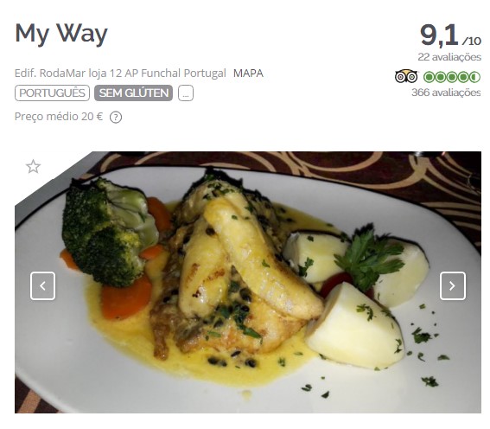
Task: Click the TripAdvisor green rating bubbles
Action: [x=452, y=77]
